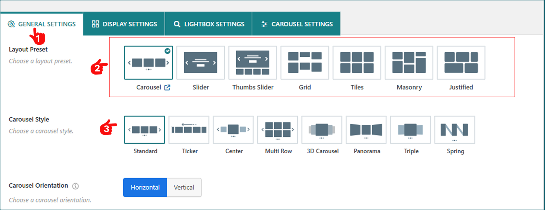This screenshot has width=545, height=210.
Task: Open the Carousel Settings tab
Action: point(296,24)
